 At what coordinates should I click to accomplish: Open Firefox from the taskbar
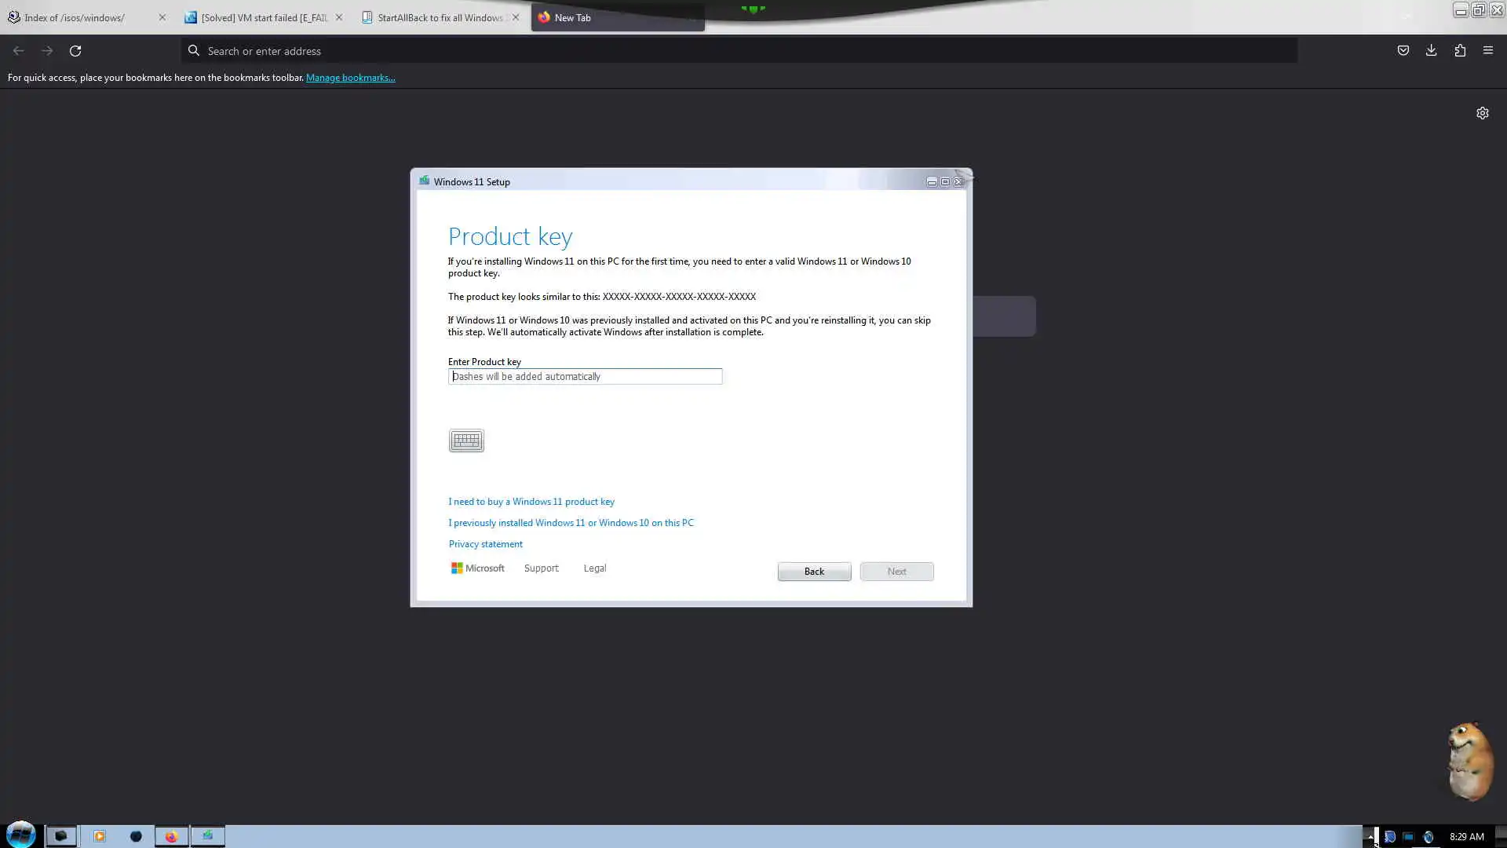[171, 836]
